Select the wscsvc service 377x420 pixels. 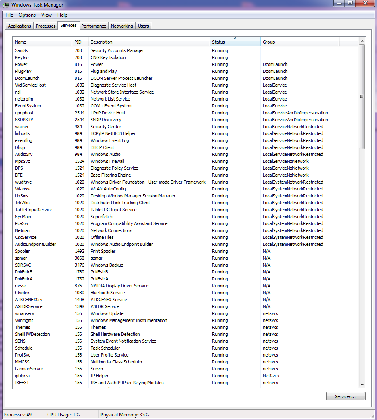point(185,127)
